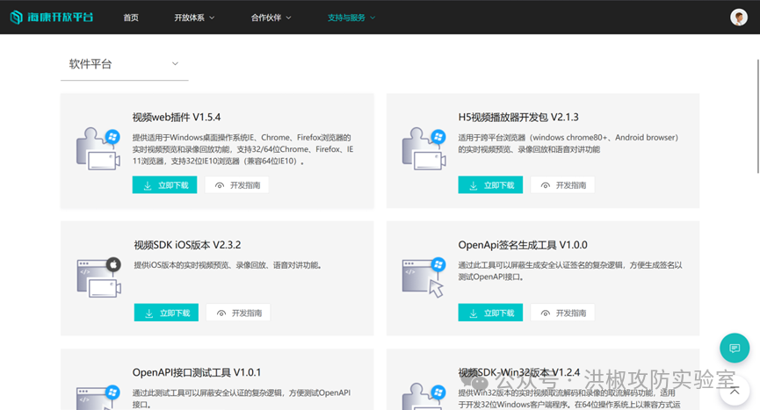The width and height of the screenshot is (760, 410).
Task: Click title 视频SDK-Win32版本 V1.2.4
Action: click(519, 372)
